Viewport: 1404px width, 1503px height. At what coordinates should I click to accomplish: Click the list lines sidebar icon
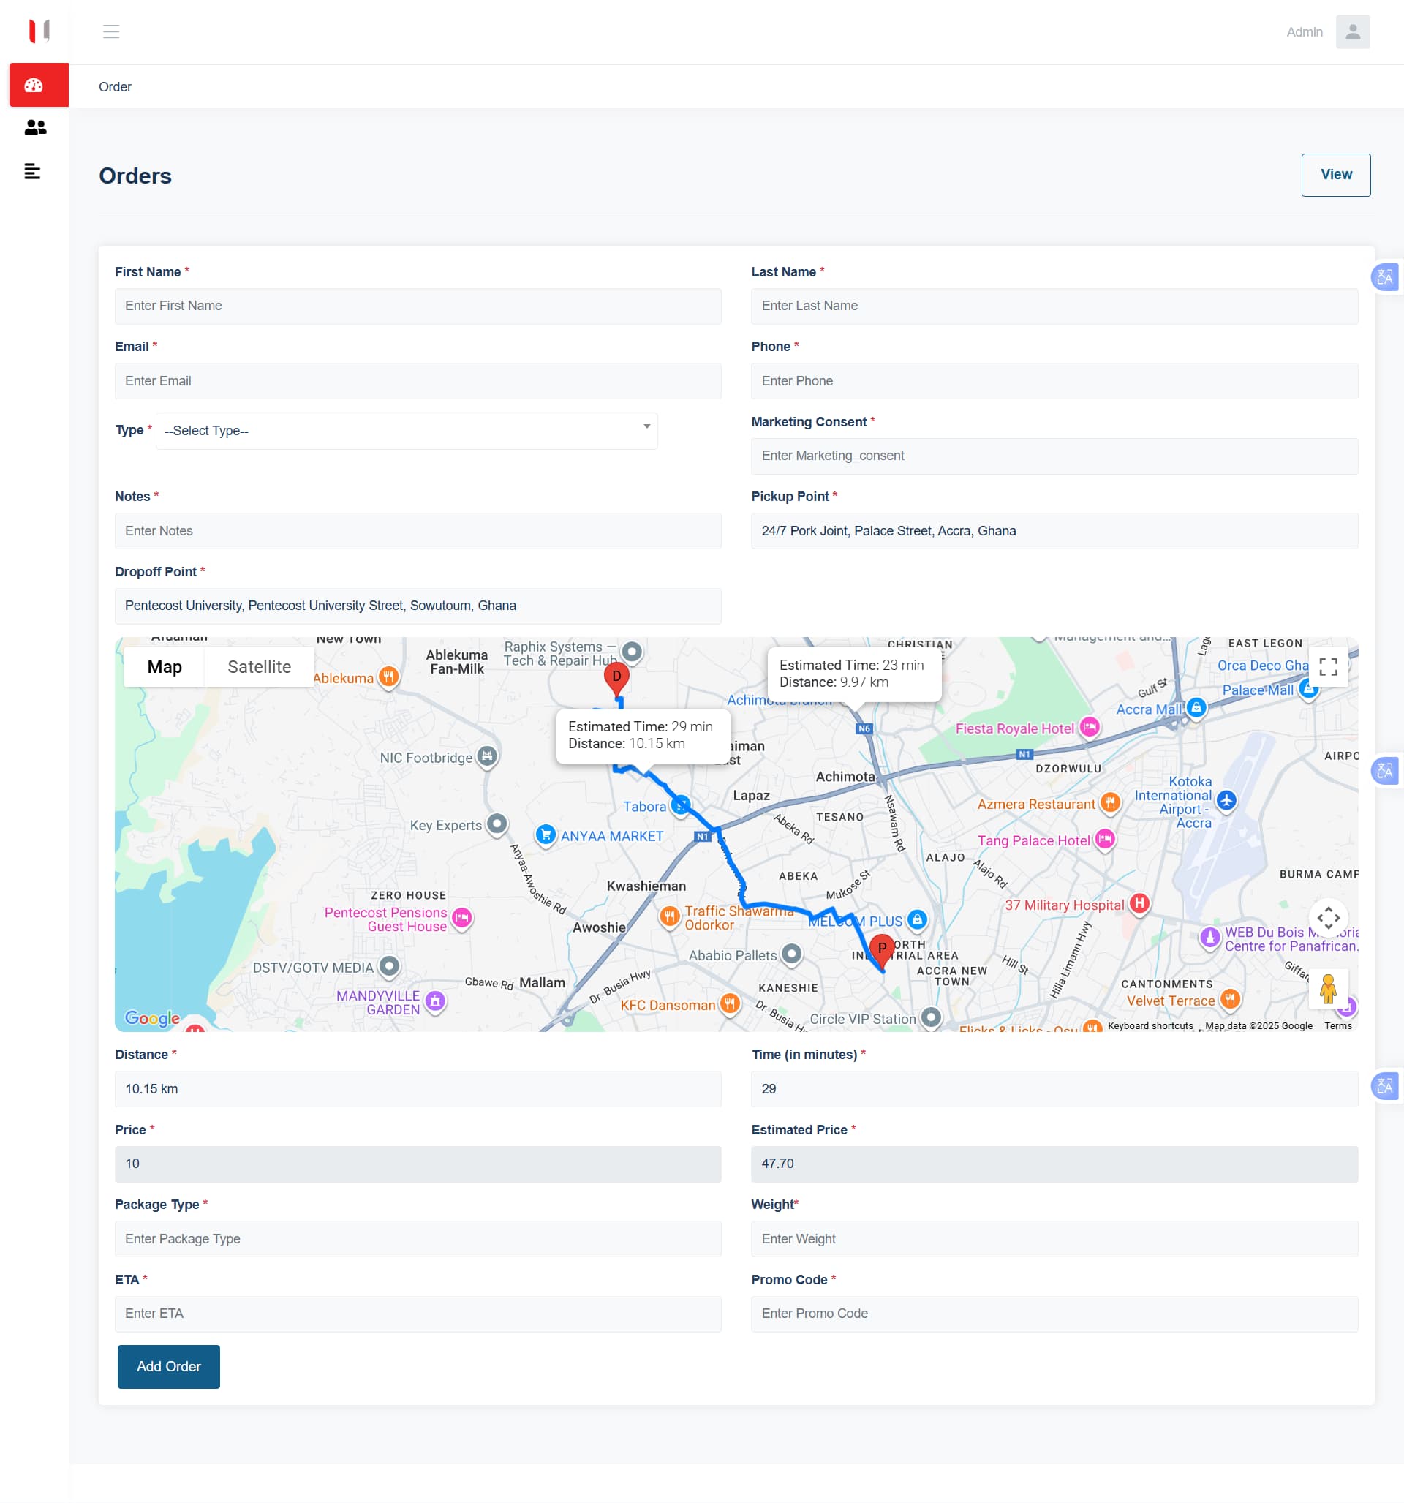[x=31, y=172]
